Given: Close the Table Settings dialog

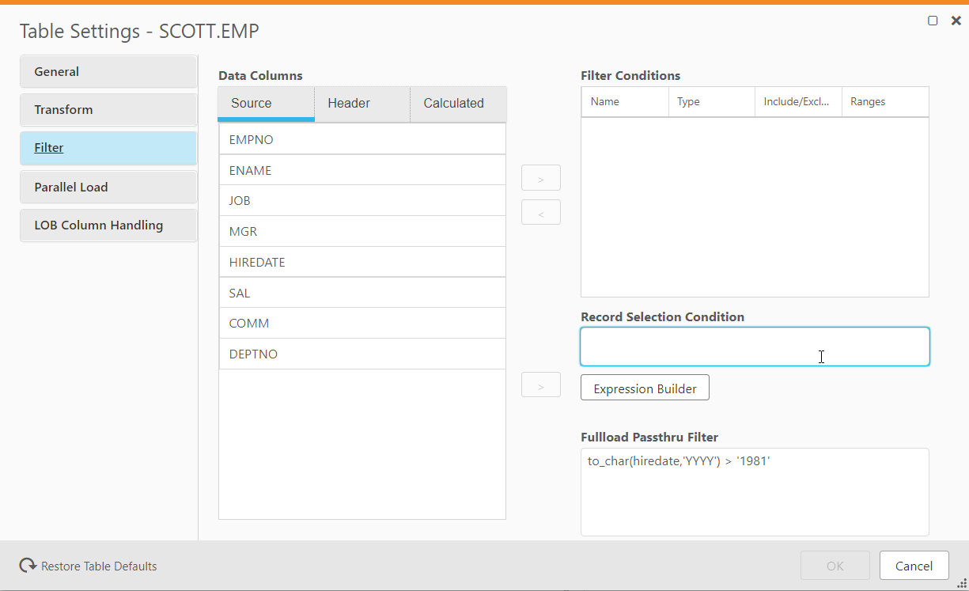Looking at the screenshot, I should (x=956, y=21).
